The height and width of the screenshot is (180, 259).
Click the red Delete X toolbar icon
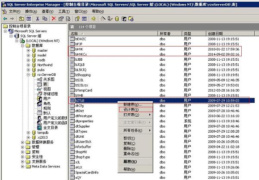point(54,19)
